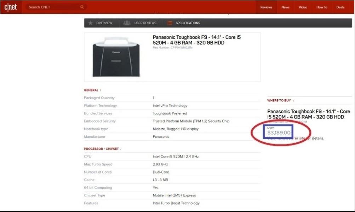Click the CNET logo

tap(11, 7)
